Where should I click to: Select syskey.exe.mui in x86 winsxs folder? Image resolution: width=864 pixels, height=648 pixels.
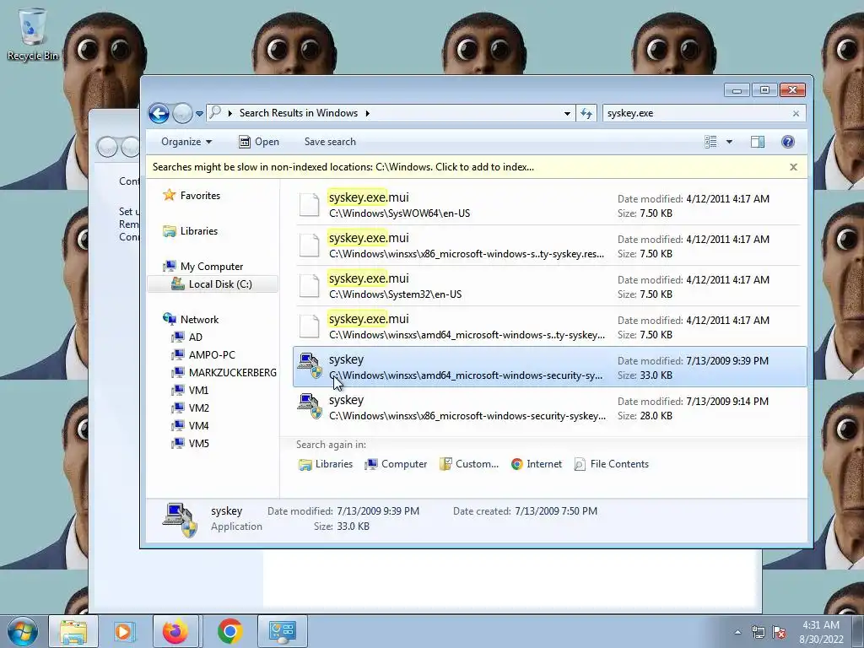coord(548,246)
